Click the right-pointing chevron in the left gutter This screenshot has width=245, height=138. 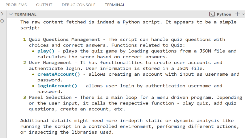2,14
